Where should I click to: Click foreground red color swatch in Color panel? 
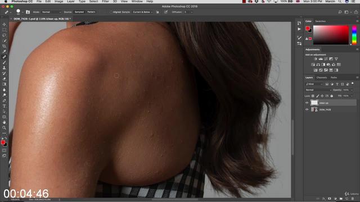pos(308,29)
